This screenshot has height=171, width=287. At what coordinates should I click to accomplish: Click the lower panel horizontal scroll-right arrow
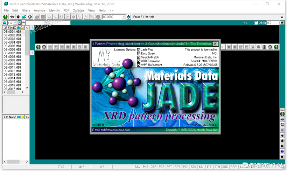pos(27,162)
